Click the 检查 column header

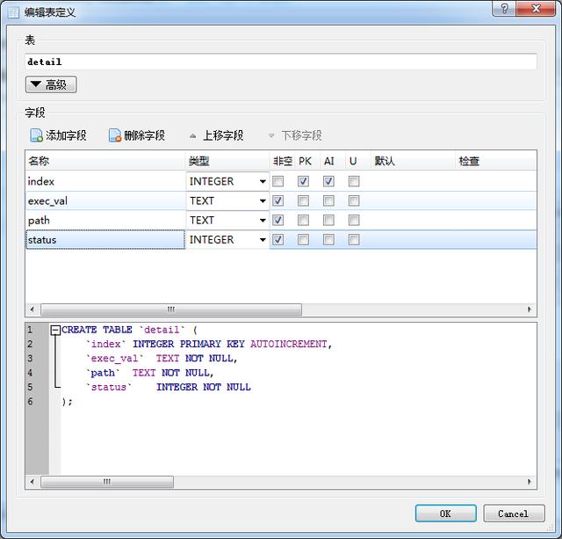[496, 161]
